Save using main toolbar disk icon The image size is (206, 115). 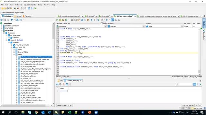point(8,9)
